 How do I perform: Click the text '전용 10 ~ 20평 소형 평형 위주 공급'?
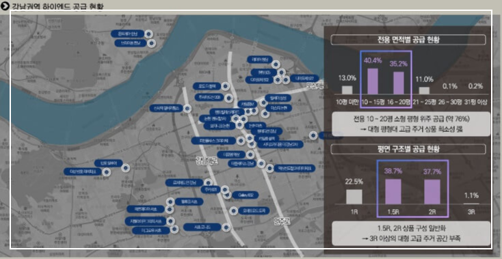point(397,119)
